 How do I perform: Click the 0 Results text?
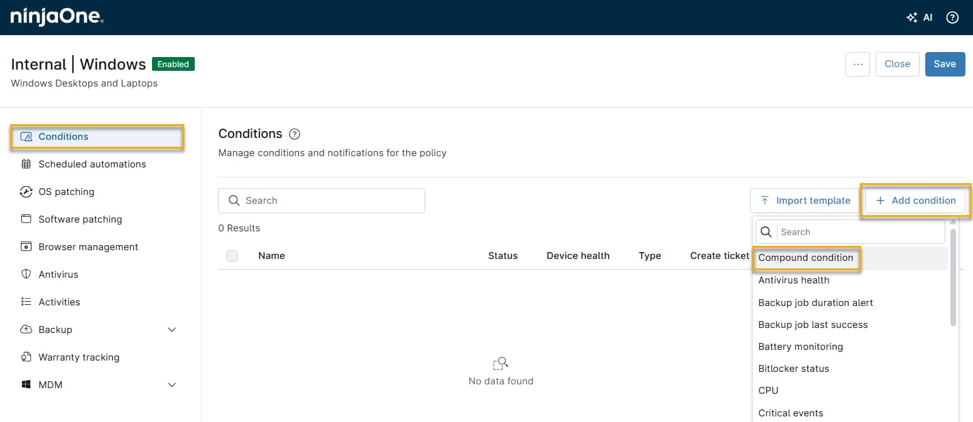point(239,228)
